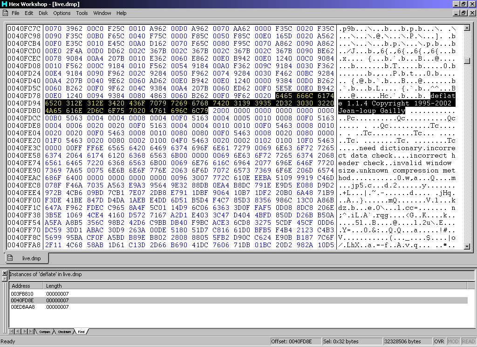Select find result at address 0040FD8E
This screenshot has height=347, width=477.
click(x=238, y=300)
